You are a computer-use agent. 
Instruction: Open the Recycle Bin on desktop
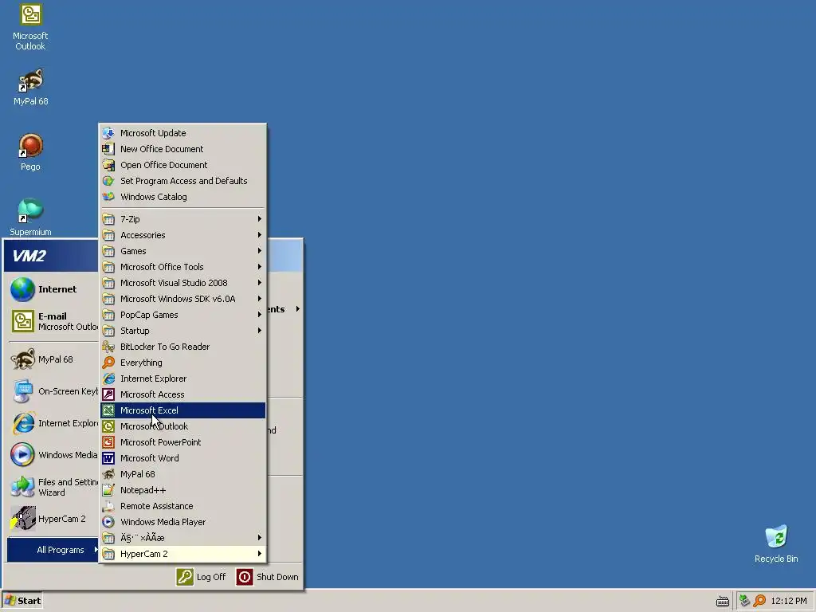(x=776, y=543)
